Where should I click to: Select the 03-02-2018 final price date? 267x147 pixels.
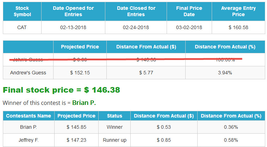[189, 27]
